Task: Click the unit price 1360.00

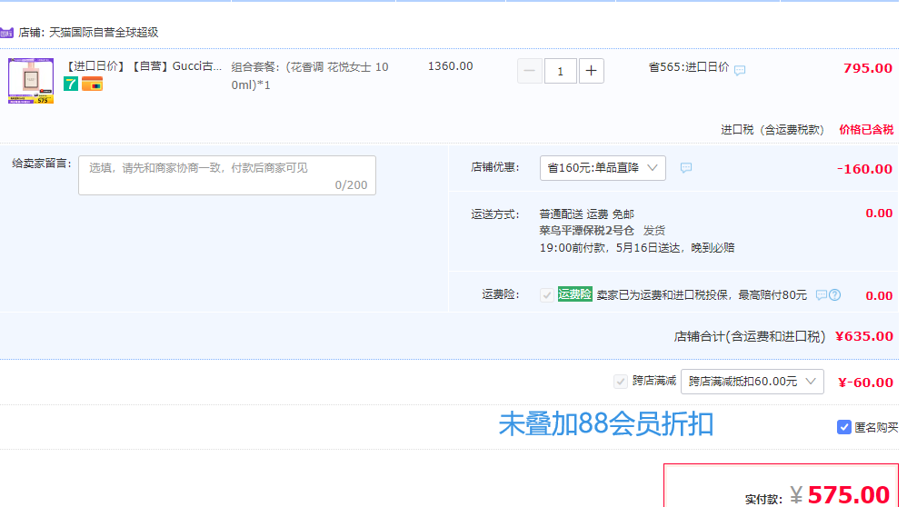Action: (450, 66)
